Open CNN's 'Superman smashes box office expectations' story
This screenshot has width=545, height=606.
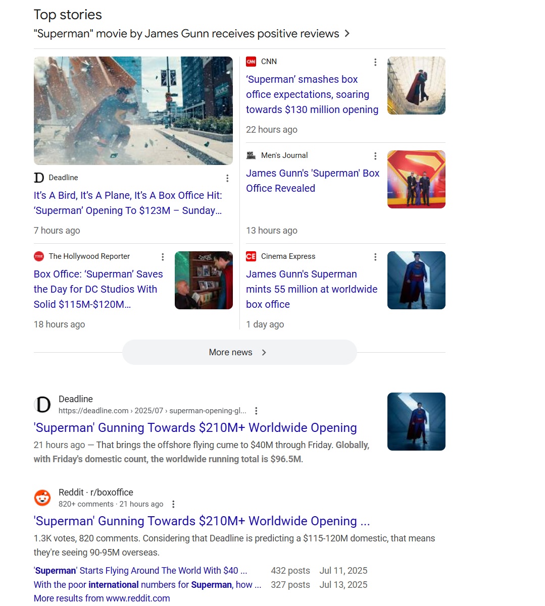point(312,94)
